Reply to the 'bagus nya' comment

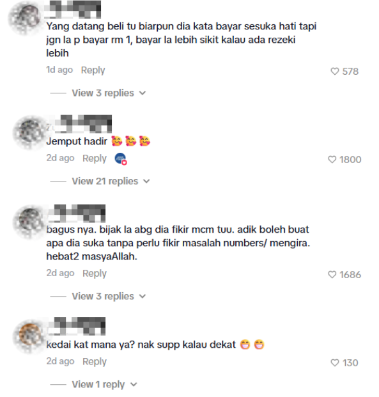pyautogui.click(x=95, y=273)
